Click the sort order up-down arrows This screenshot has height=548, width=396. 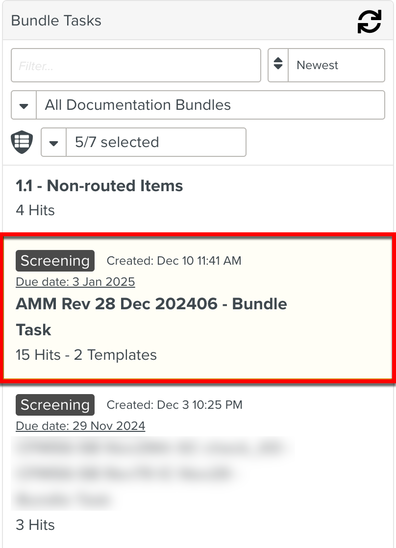tap(278, 65)
